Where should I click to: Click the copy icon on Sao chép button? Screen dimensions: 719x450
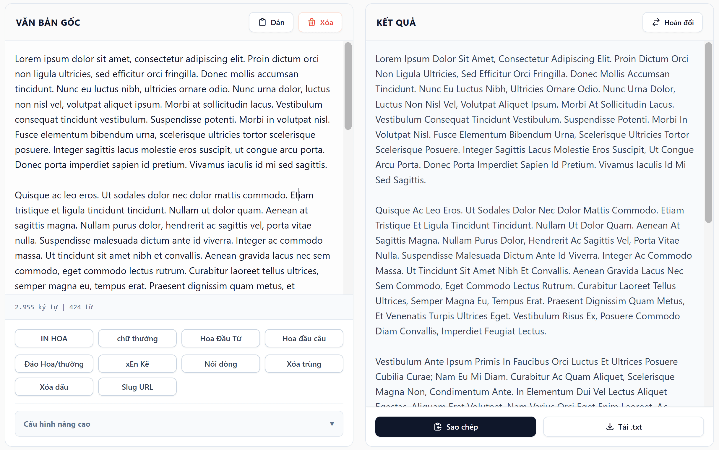438,427
